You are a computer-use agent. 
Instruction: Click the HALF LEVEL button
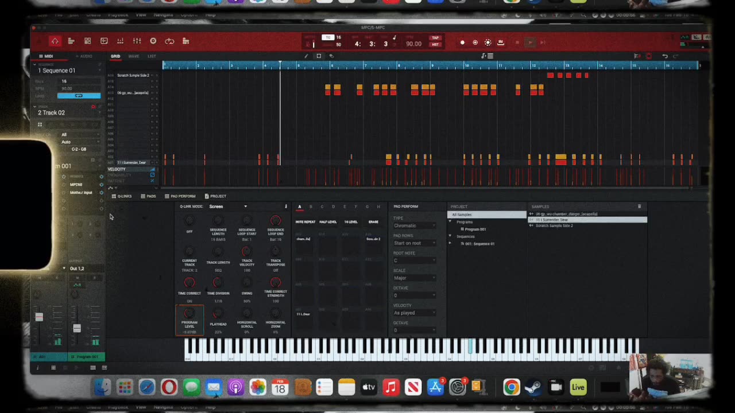click(328, 222)
